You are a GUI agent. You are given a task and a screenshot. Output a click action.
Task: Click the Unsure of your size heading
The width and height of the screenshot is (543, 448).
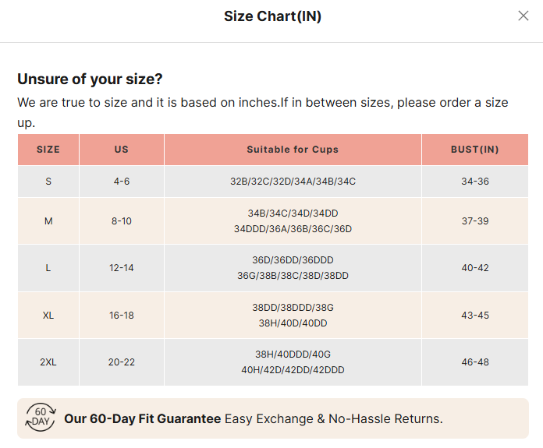(90, 79)
